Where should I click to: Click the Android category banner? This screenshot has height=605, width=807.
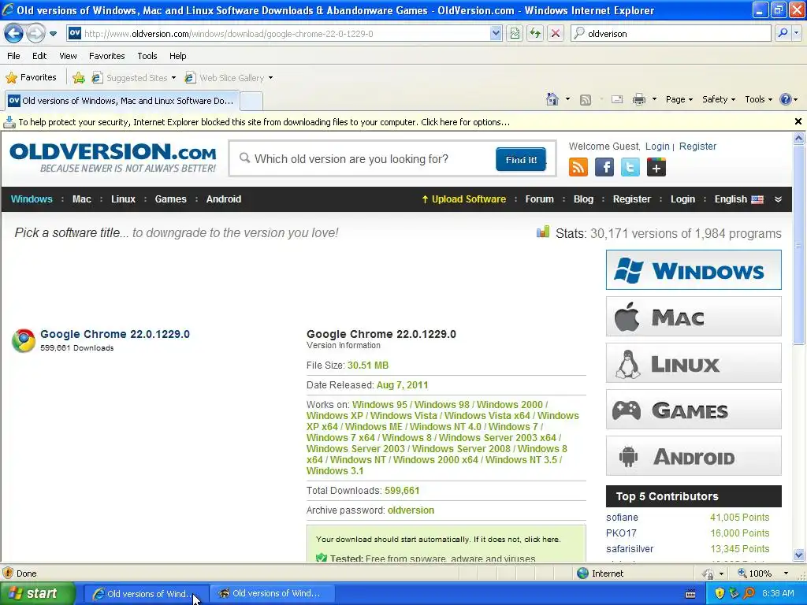694,456
